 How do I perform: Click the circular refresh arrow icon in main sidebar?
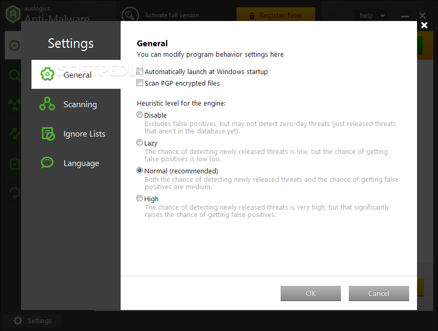[x=15, y=193]
